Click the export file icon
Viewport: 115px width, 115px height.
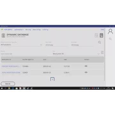click(x=96, y=35)
